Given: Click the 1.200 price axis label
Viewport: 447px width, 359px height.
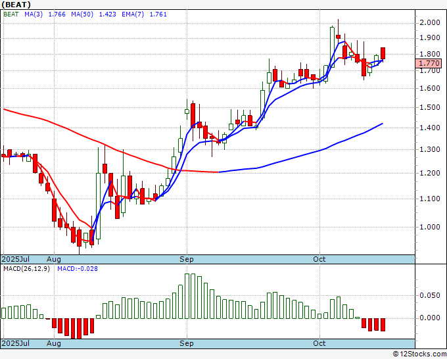Looking at the screenshot, I should tap(430, 173).
